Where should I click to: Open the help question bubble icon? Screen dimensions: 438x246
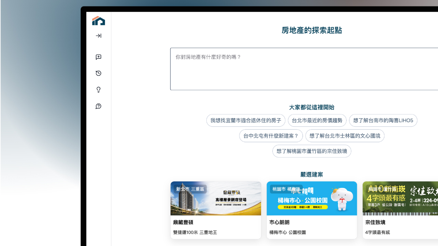[x=99, y=107]
